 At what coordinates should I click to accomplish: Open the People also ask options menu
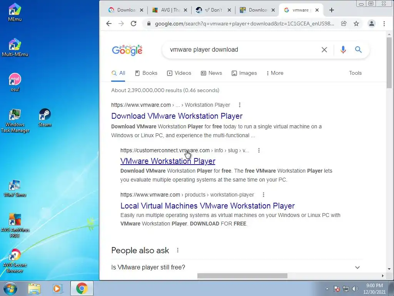178,250
